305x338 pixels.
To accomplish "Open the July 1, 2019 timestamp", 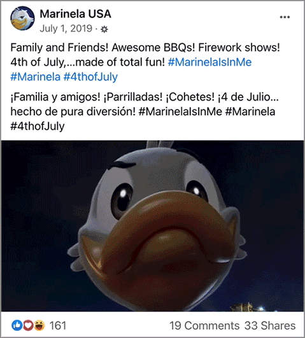I will coord(66,29).
